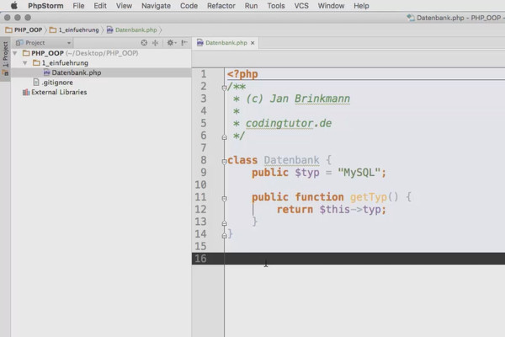Click the PHP_OOP root folder icon in tree
Viewport: 505px width, 337px height.
(26, 53)
